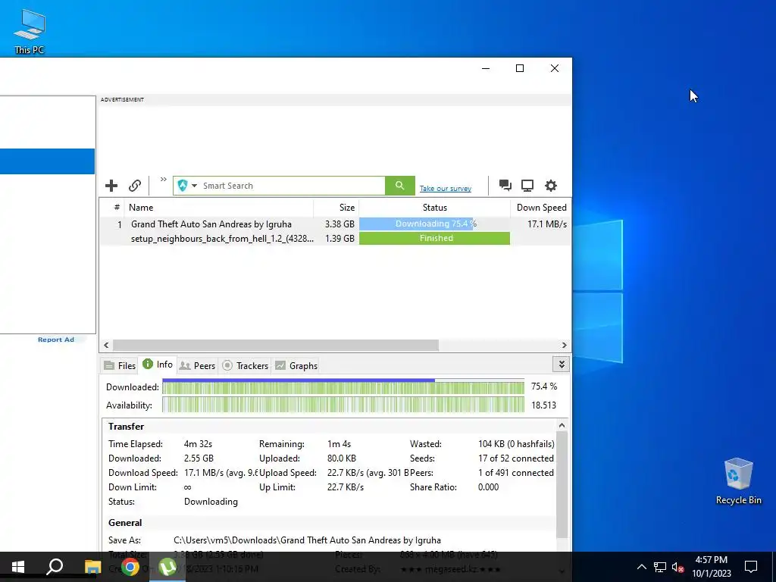Maximize the uTorrent window
The width and height of the screenshot is (776, 582).
(520, 68)
